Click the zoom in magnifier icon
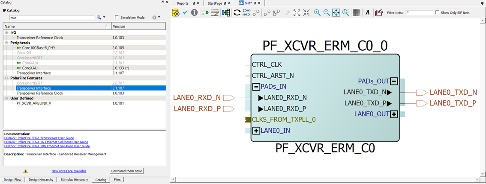 pos(317,13)
